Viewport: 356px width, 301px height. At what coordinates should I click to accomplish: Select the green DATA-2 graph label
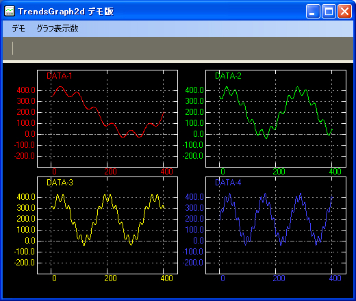tap(228, 76)
